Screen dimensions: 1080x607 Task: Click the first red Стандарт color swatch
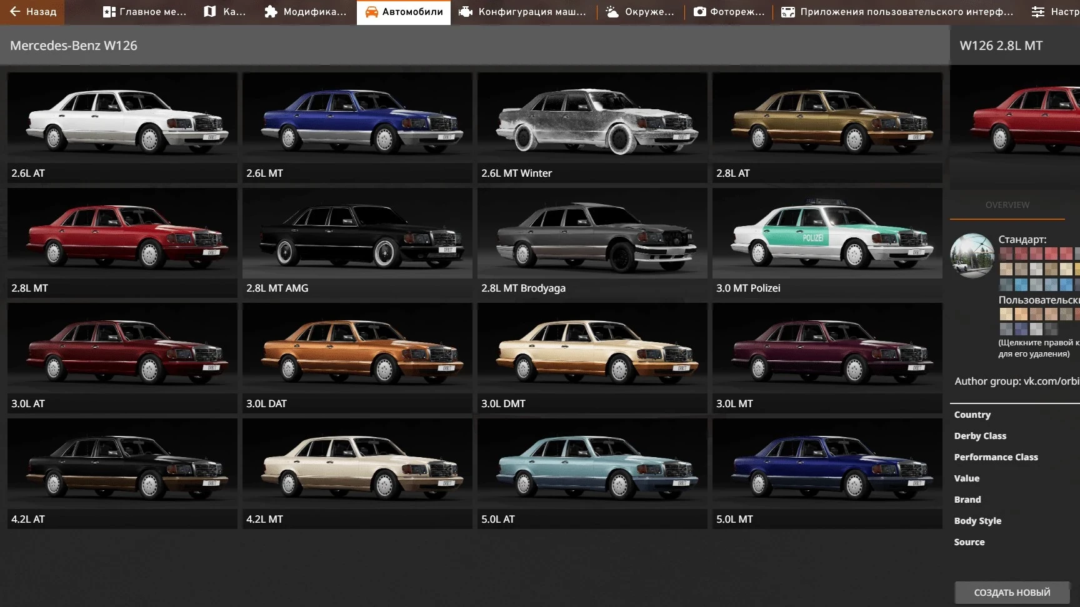[1006, 254]
